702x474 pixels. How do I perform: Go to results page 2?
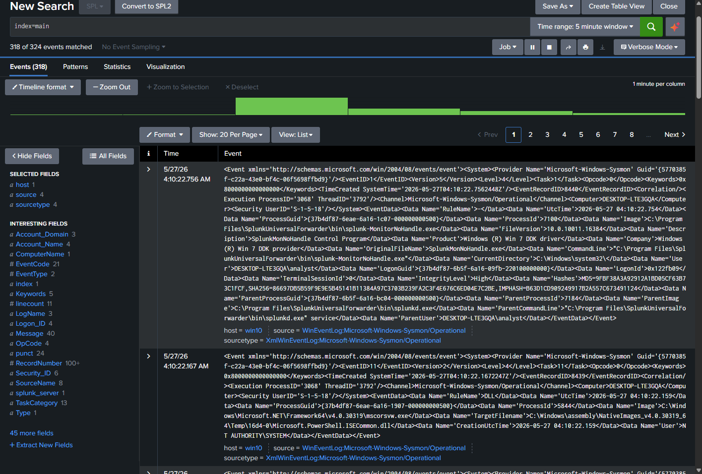click(530, 135)
